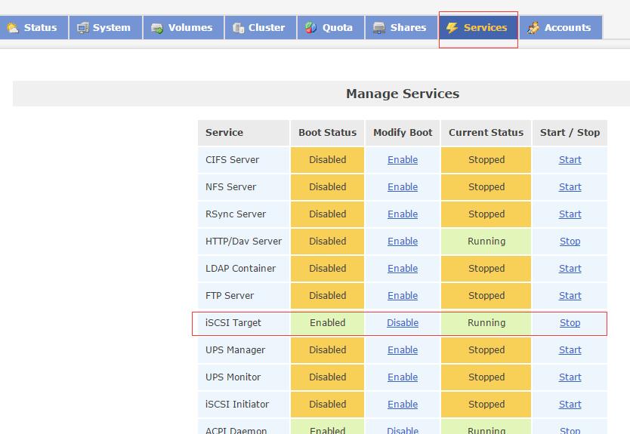Screen dimensions: 630x434
Task: Enable UPS Monitor at boot
Action: point(403,377)
